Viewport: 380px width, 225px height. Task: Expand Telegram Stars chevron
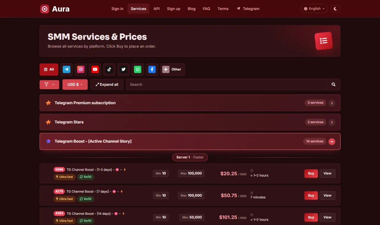[x=332, y=122]
